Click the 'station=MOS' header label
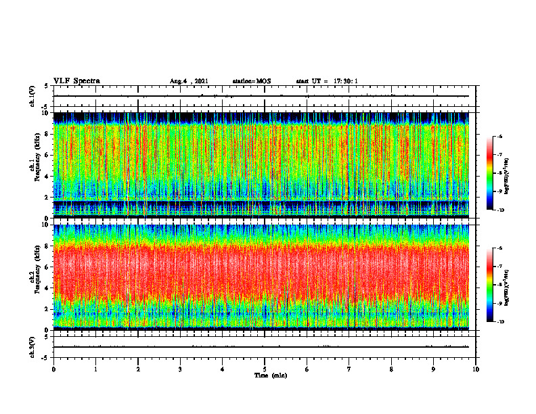The height and width of the screenshot is (414, 536). click(x=252, y=81)
